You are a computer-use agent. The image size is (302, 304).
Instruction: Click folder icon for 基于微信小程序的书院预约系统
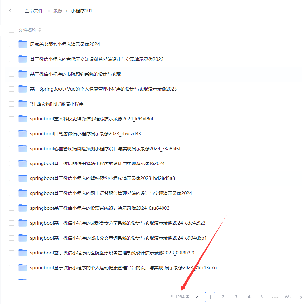[23, 74]
